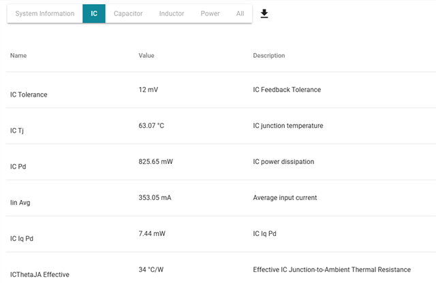Open the Power tab
436x283 pixels.
pyautogui.click(x=210, y=14)
